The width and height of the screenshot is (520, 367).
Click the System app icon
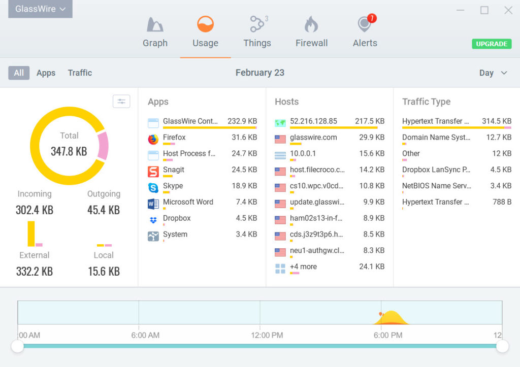153,237
